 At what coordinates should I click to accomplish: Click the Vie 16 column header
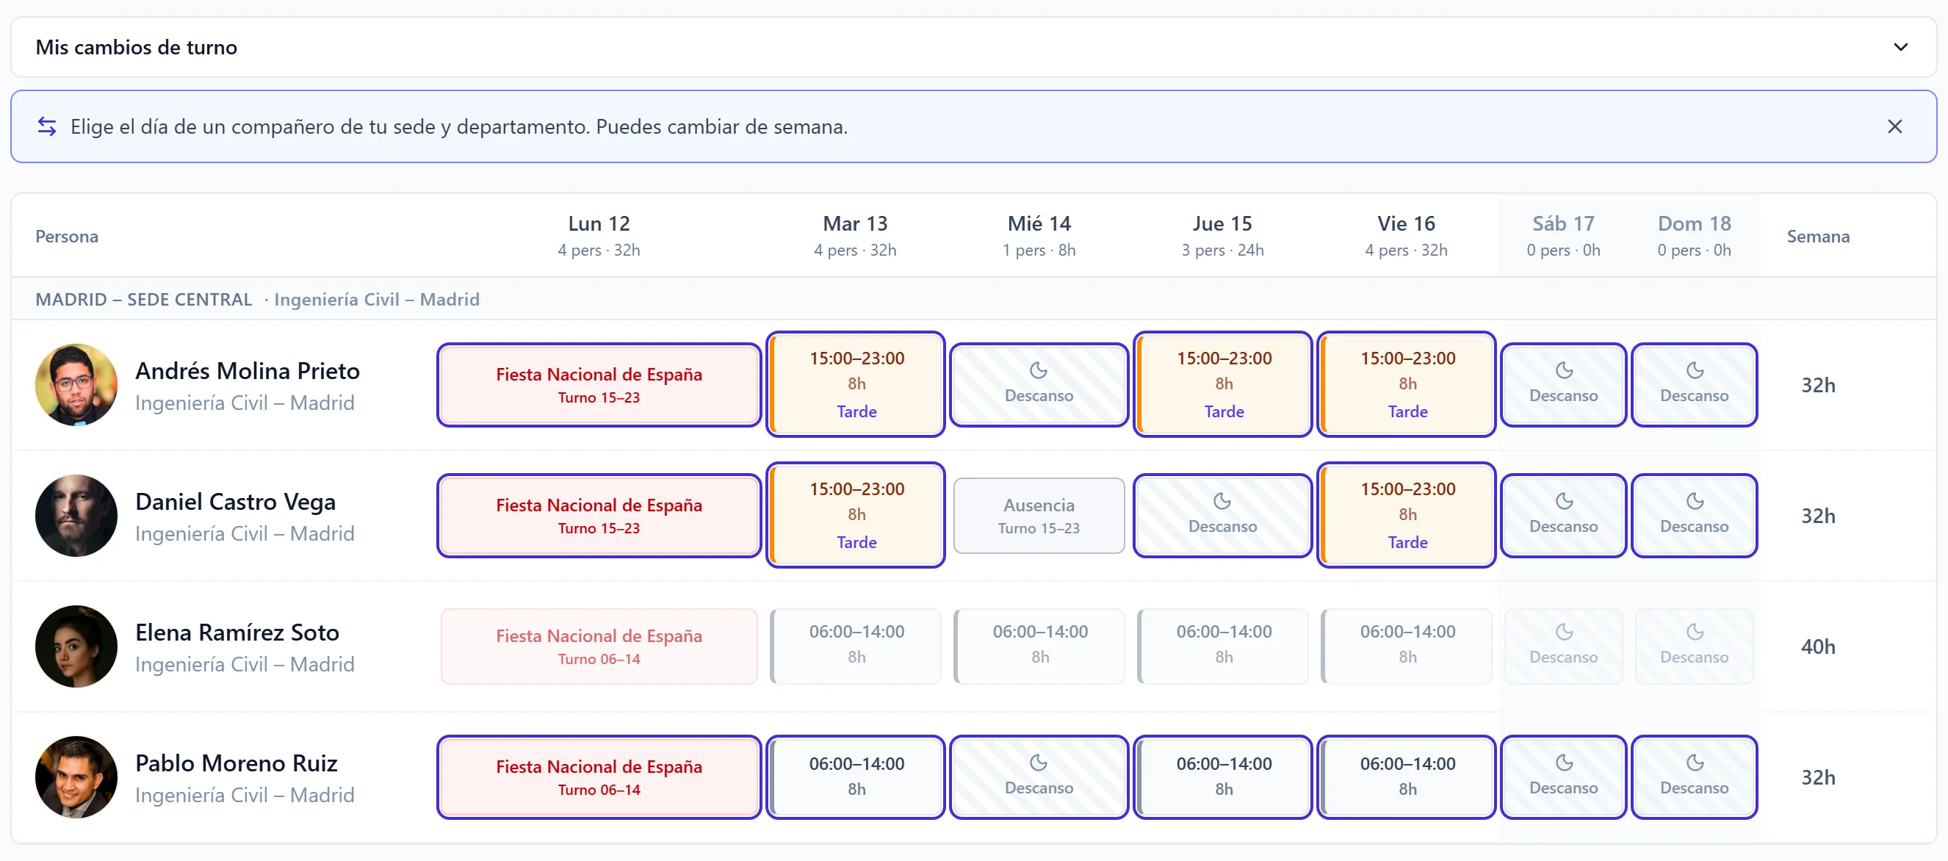pyautogui.click(x=1407, y=235)
